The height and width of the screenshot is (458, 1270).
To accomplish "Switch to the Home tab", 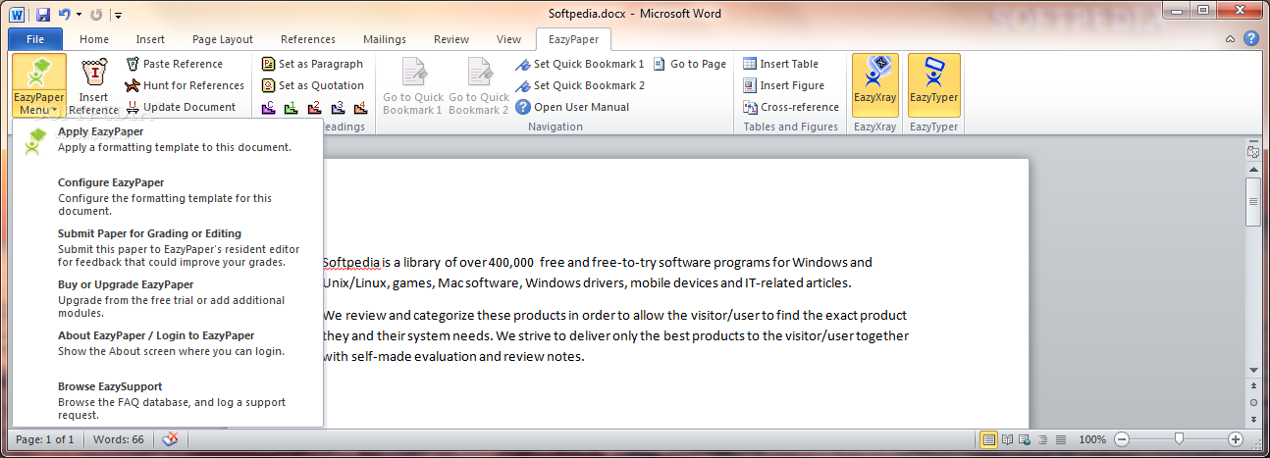I will 94,39.
